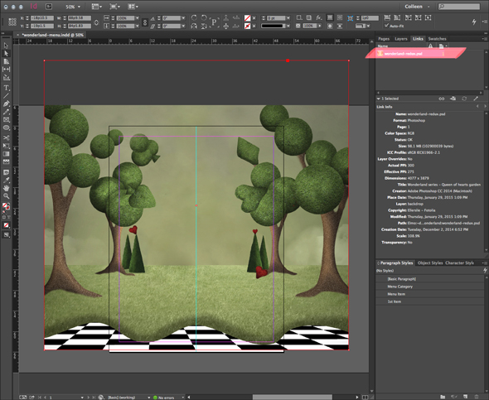Apply the 1st Item paragraph style
Viewport: 489px width, 400px height.
[x=429, y=301]
